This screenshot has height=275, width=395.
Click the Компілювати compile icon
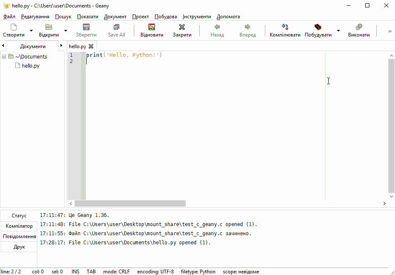click(x=285, y=27)
